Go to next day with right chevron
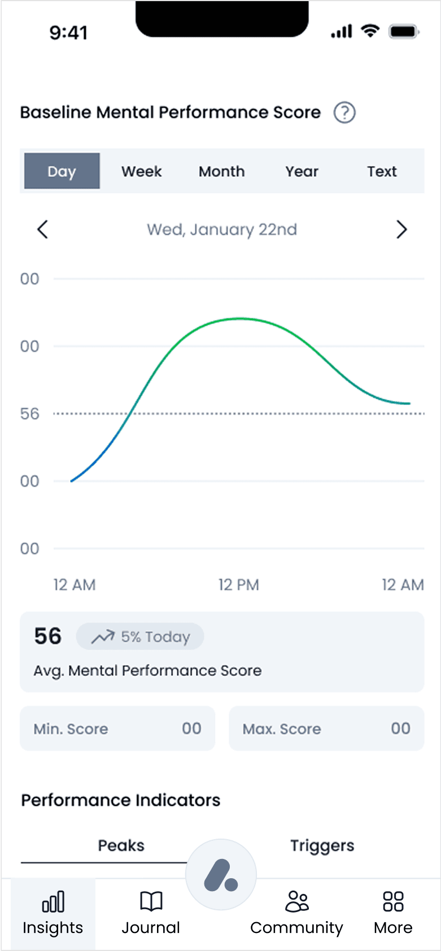Image resolution: width=441 pixels, height=951 pixels. coord(401,229)
